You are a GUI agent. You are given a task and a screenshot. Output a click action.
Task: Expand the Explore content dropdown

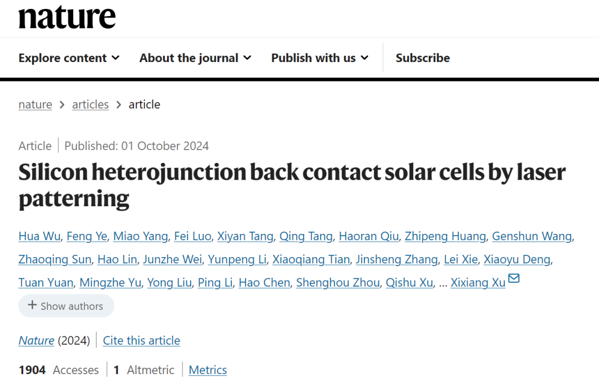tap(69, 58)
